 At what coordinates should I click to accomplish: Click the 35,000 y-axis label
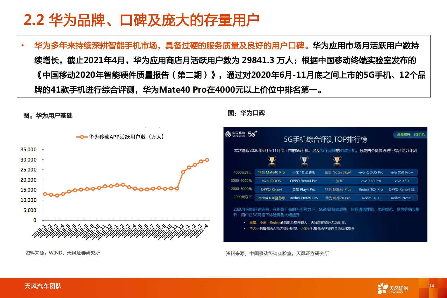pyautogui.click(x=28, y=150)
